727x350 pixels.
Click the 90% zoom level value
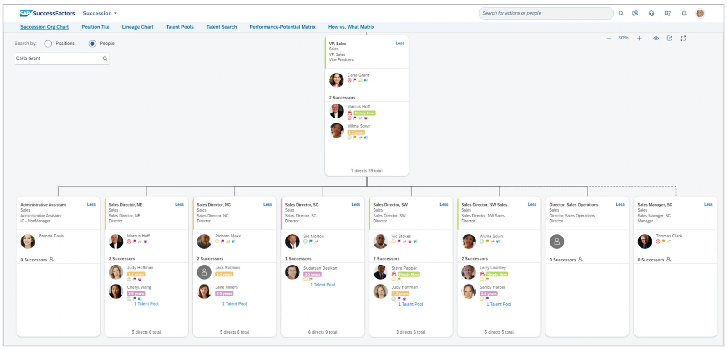(624, 38)
